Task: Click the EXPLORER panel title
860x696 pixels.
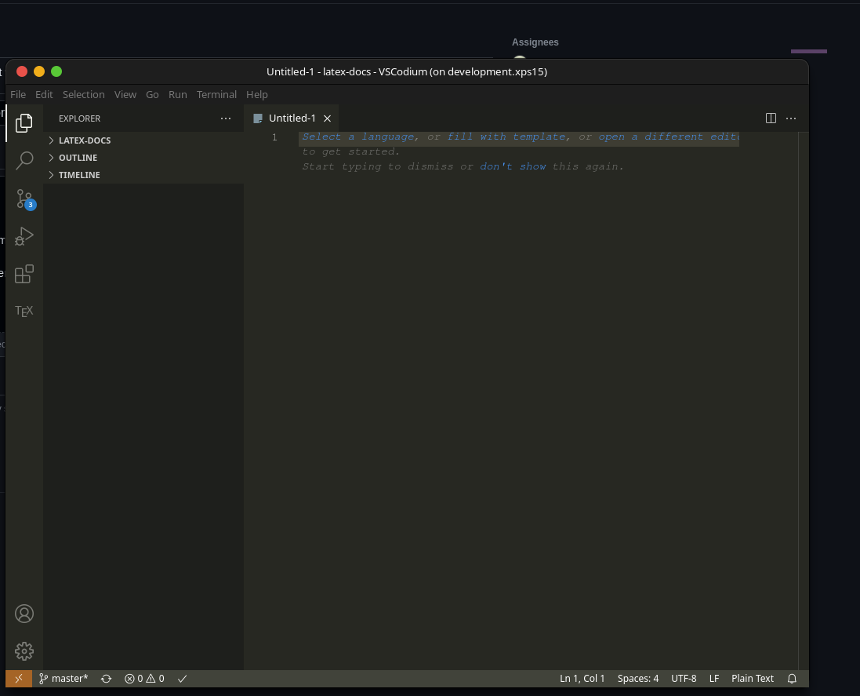Action: tap(79, 118)
